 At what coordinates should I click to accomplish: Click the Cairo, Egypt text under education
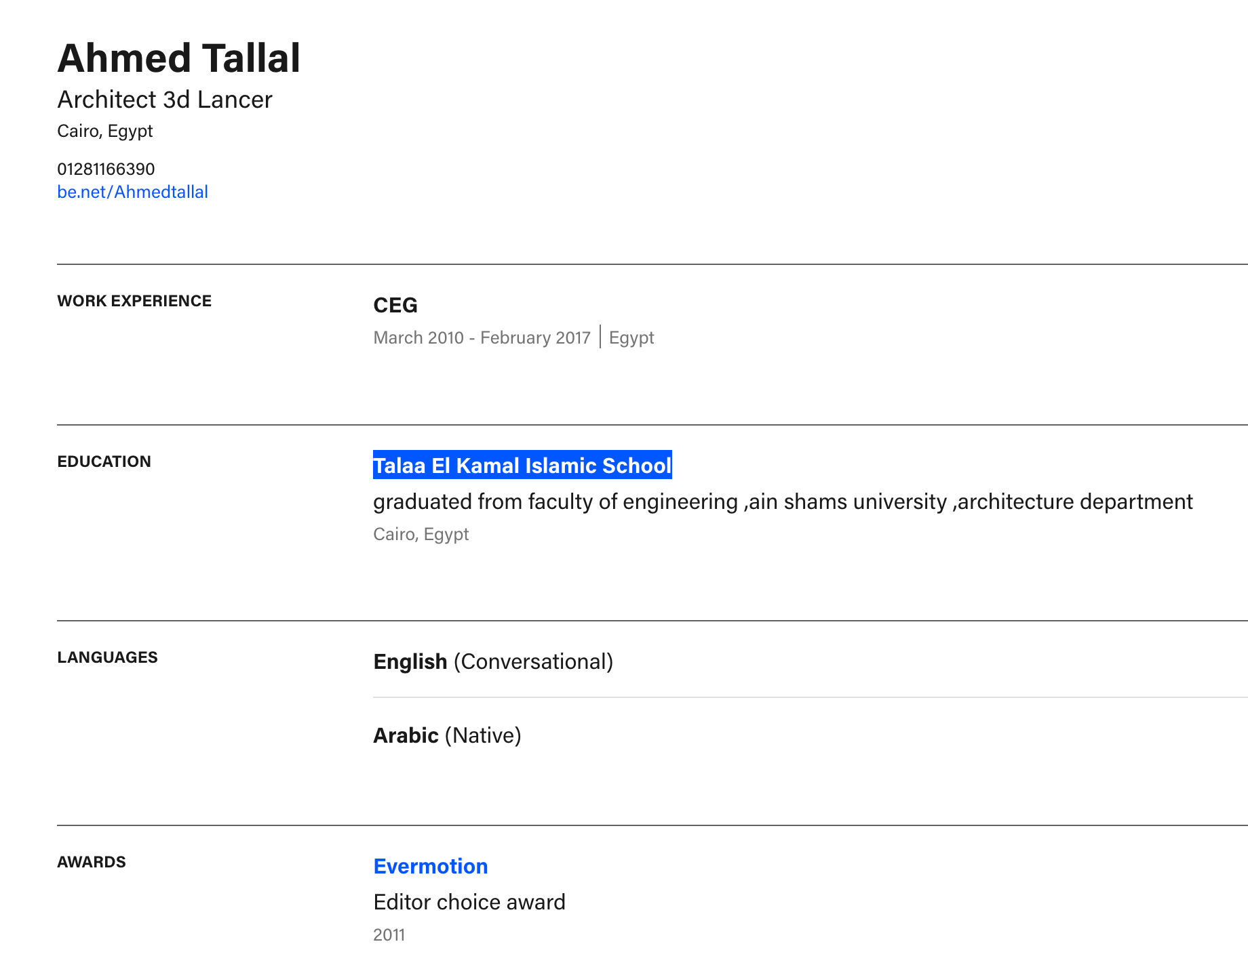(421, 534)
